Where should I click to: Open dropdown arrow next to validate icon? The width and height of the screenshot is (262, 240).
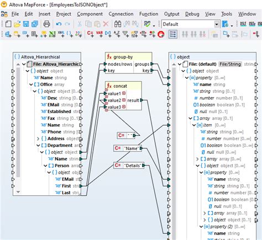click(154, 25)
